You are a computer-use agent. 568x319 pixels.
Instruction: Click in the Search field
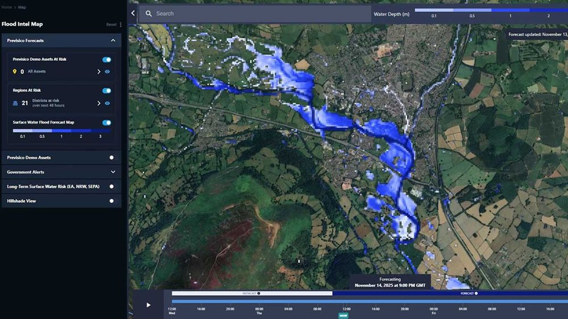click(255, 14)
